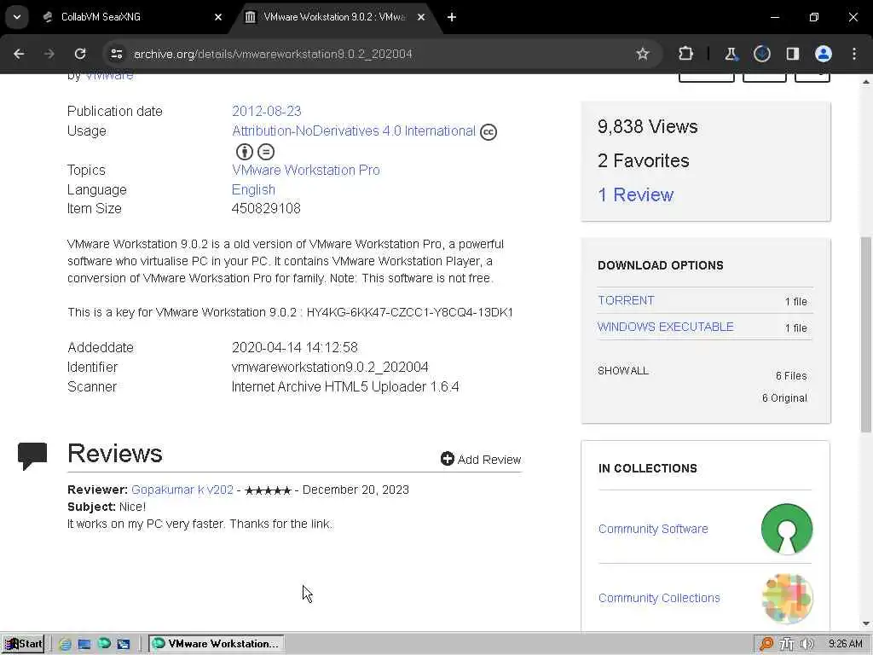Viewport: 873px width, 655px height.
Task: Click SHOW ALL download files
Action: pyautogui.click(x=622, y=371)
